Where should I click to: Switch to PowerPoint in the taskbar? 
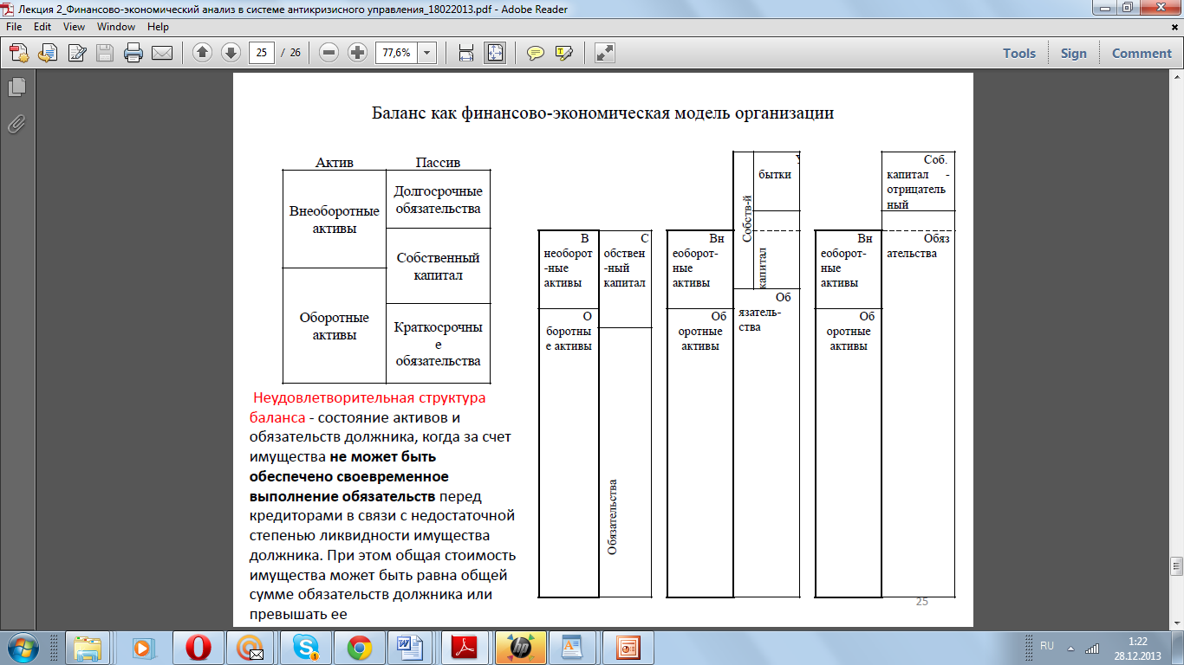(x=626, y=648)
